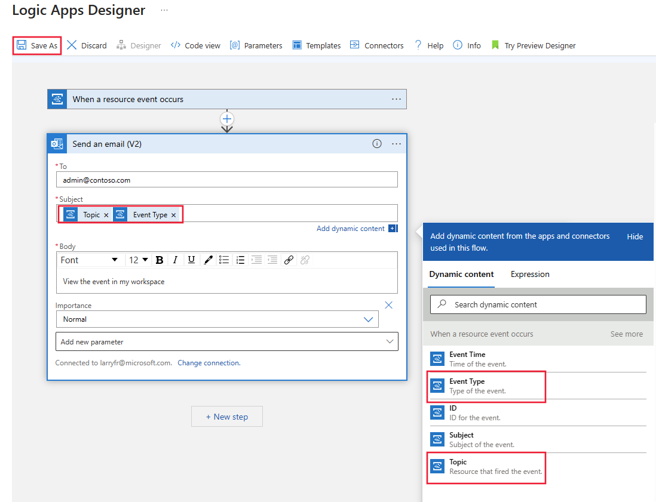This screenshot has height=502, width=656.
Task: Click the numbered list icon in Body toolbar
Action: coord(240,260)
